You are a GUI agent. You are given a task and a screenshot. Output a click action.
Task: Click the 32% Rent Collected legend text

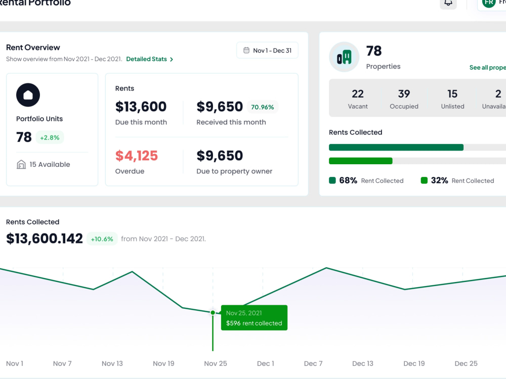point(462,180)
